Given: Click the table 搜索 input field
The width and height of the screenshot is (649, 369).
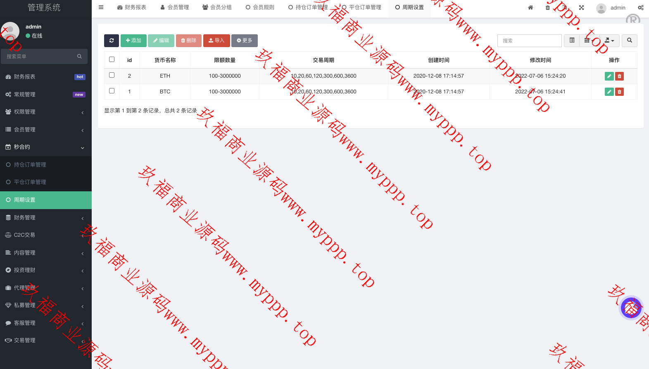Looking at the screenshot, I should pos(529,40).
